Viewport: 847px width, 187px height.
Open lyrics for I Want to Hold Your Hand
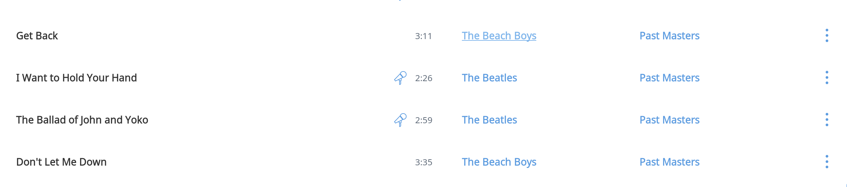[400, 78]
